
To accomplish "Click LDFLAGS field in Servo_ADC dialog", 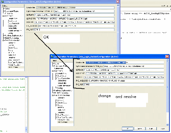I will [x=74, y=15].
